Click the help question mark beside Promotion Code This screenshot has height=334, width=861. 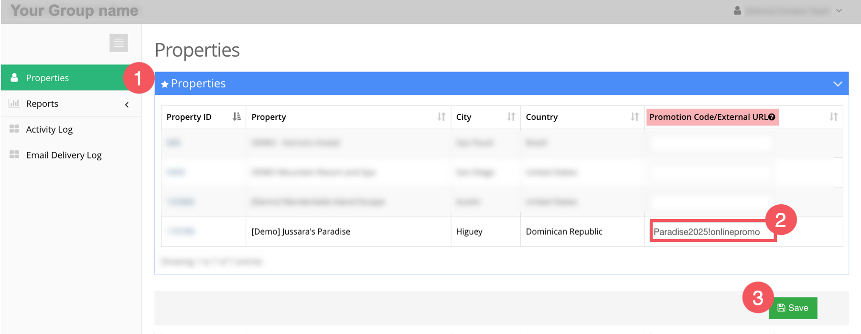pos(772,117)
